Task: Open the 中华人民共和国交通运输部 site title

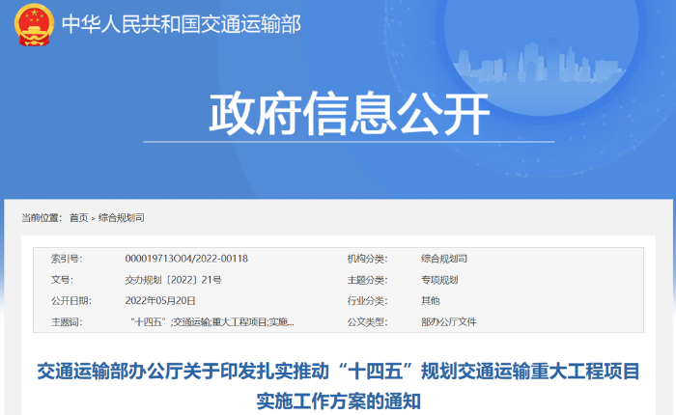Action: pos(181,25)
